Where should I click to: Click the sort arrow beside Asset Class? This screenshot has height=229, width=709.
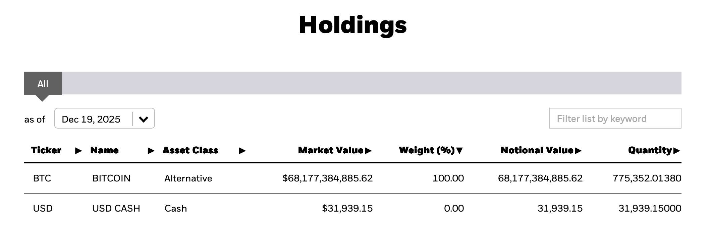[242, 151]
